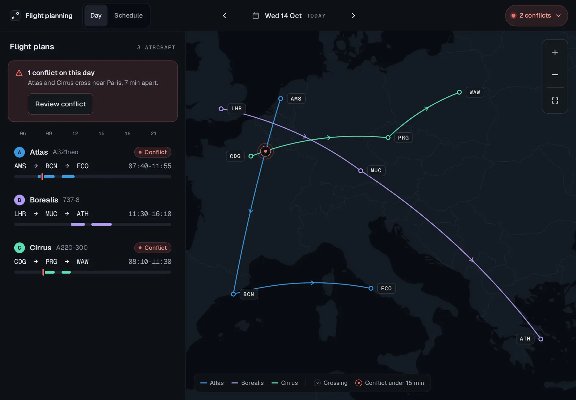Go to the previous day arrow
The width and height of the screenshot is (576, 400).
pos(225,16)
